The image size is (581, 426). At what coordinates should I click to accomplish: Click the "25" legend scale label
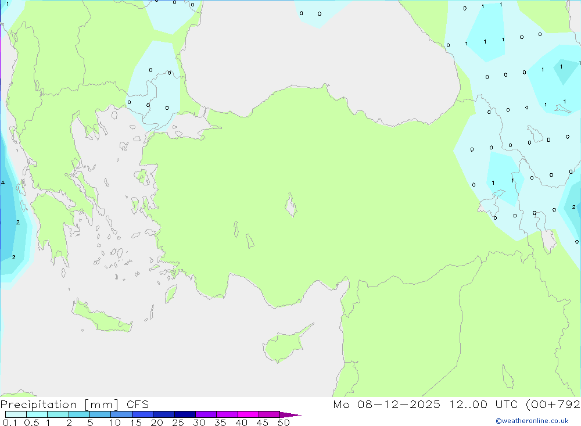(178, 423)
